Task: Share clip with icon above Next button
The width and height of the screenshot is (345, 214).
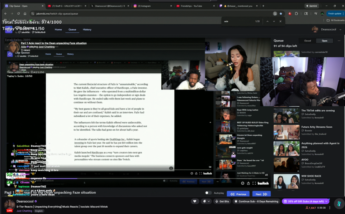Action: (x=249, y=183)
